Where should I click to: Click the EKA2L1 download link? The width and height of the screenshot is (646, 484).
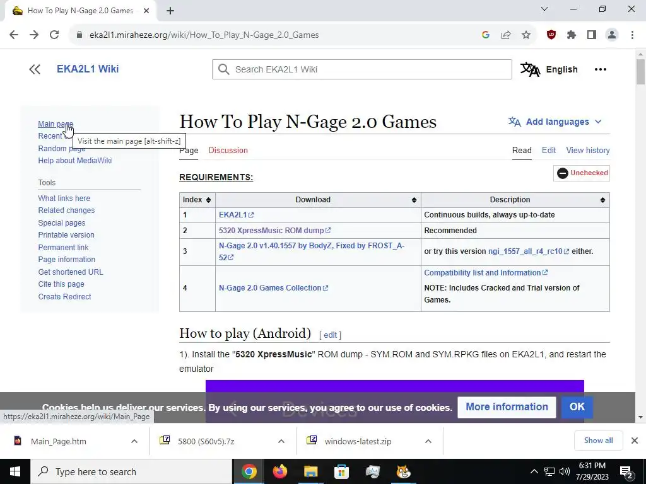click(x=236, y=215)
